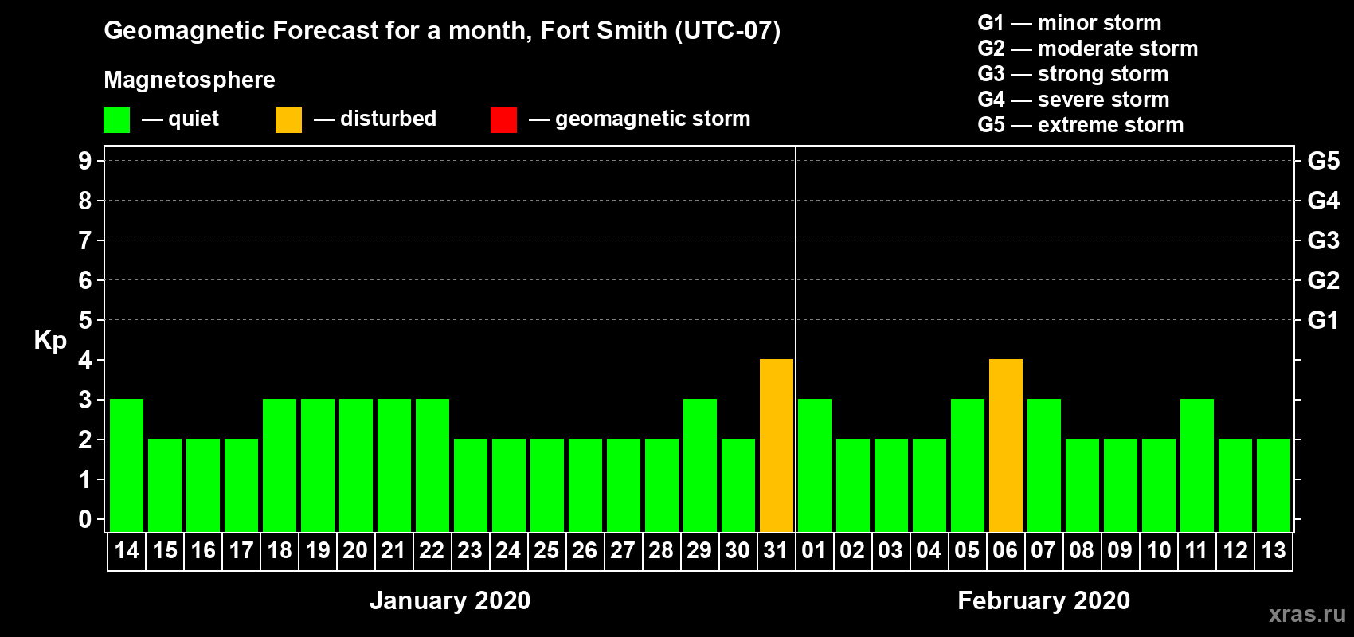Click the date label 22
The height and width of the screenshot is (637, 1354).
pyautogui.click(x=432, y=551)
